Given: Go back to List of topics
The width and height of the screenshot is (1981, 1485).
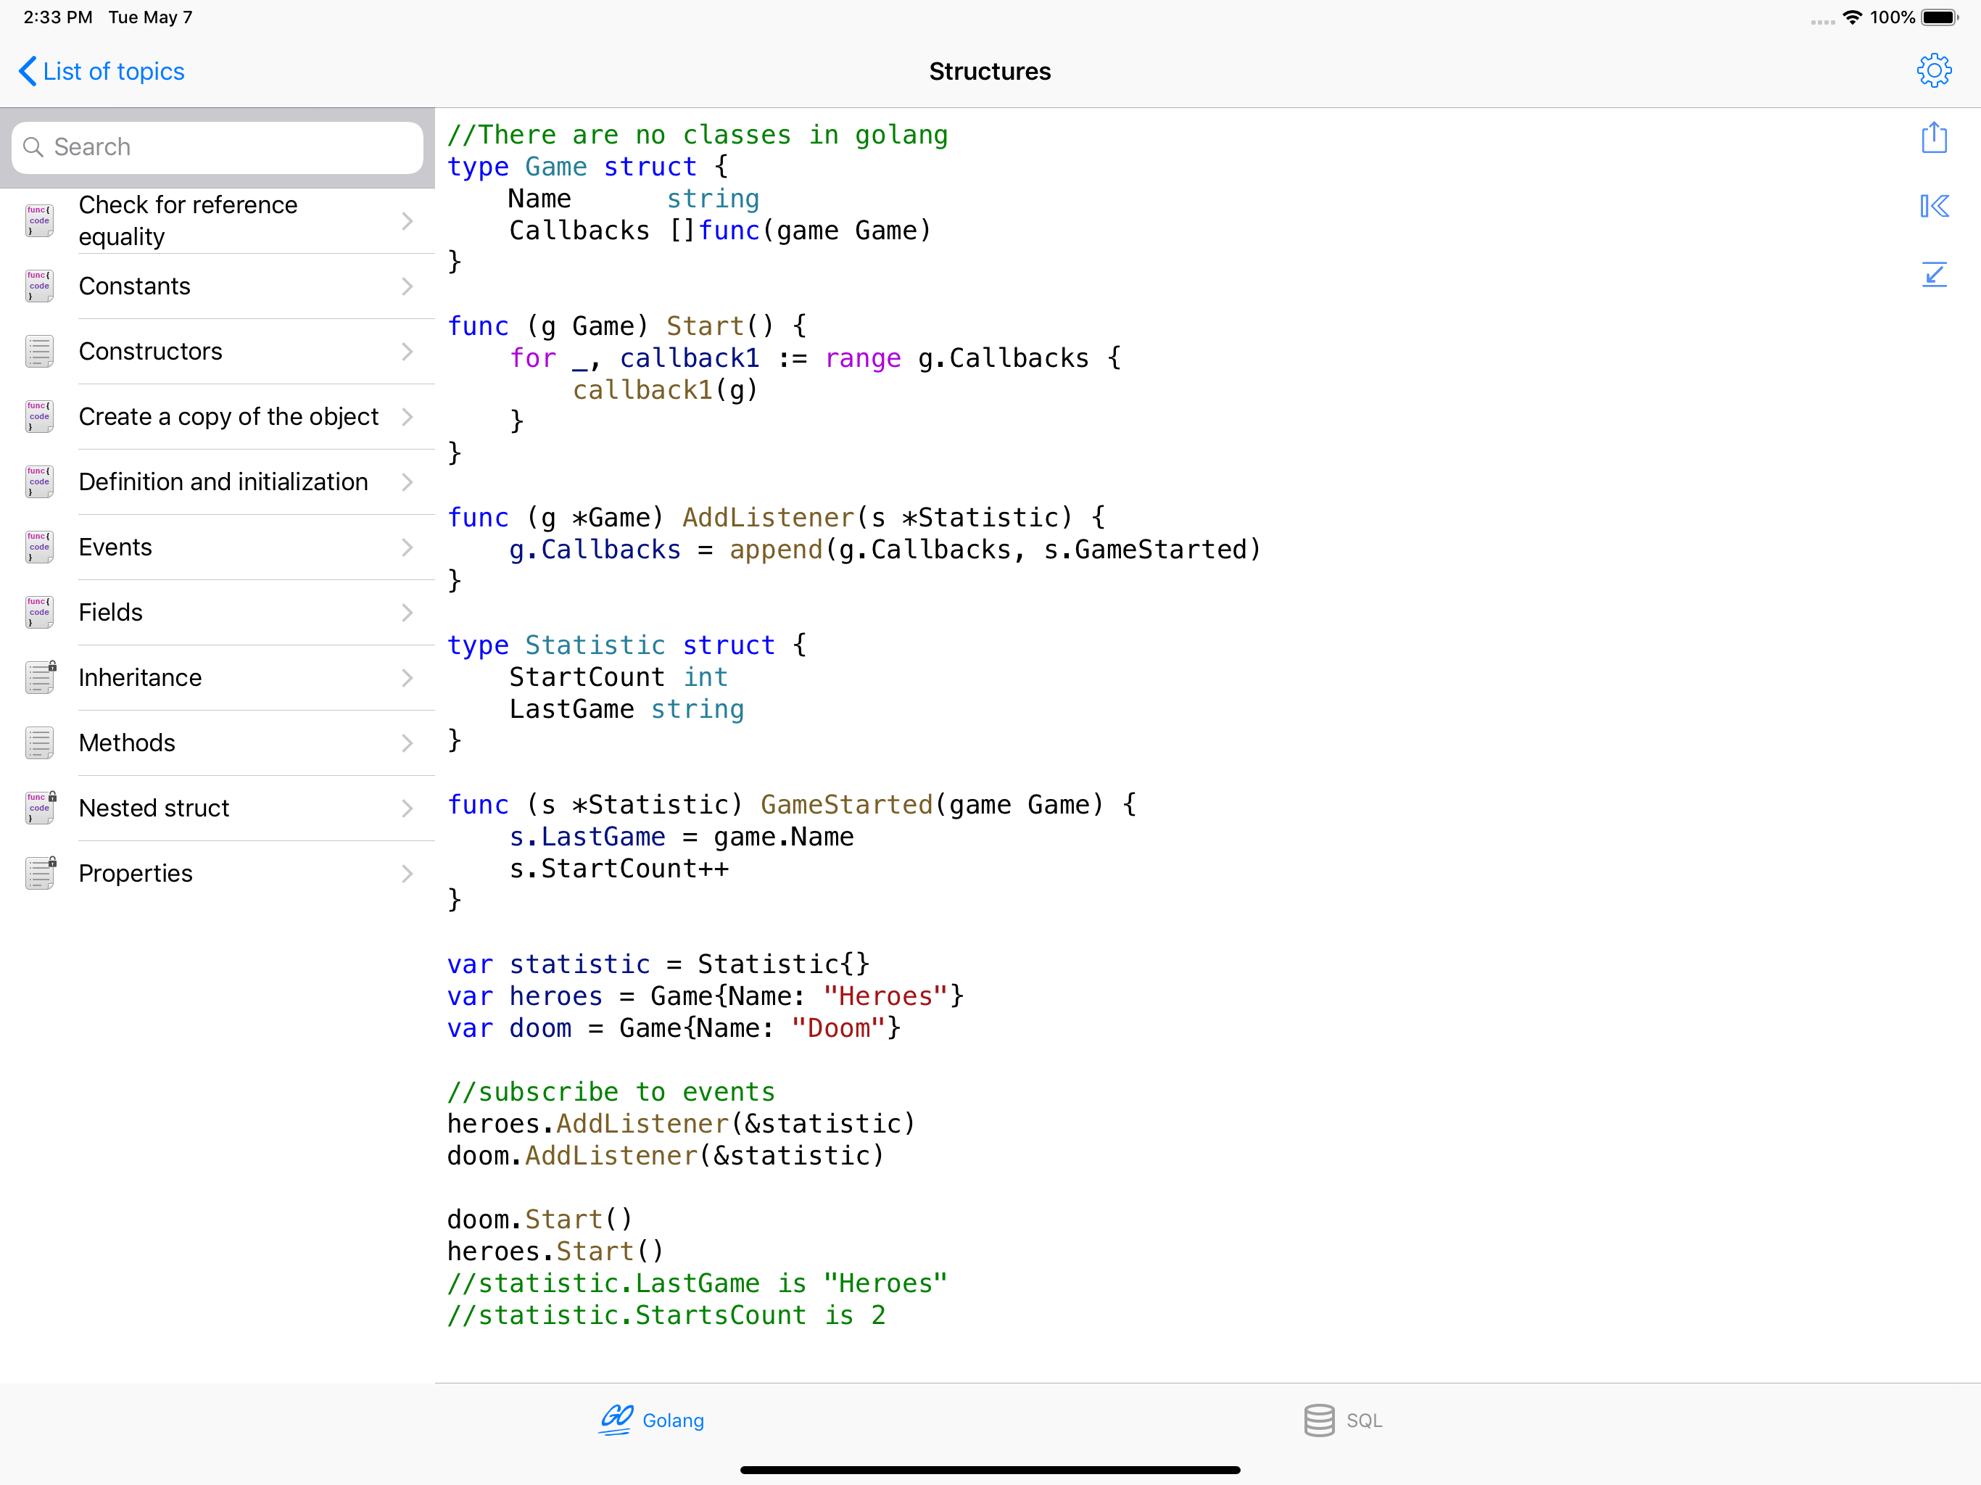Looking at the screenshot, I should 102,71.
